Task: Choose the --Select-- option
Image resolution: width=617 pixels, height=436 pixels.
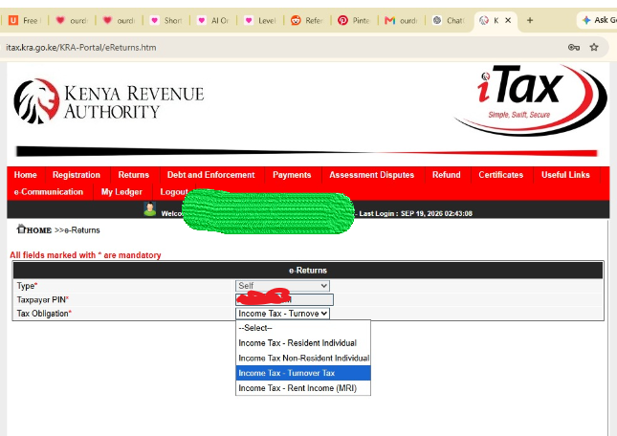Action: (303, 328)
